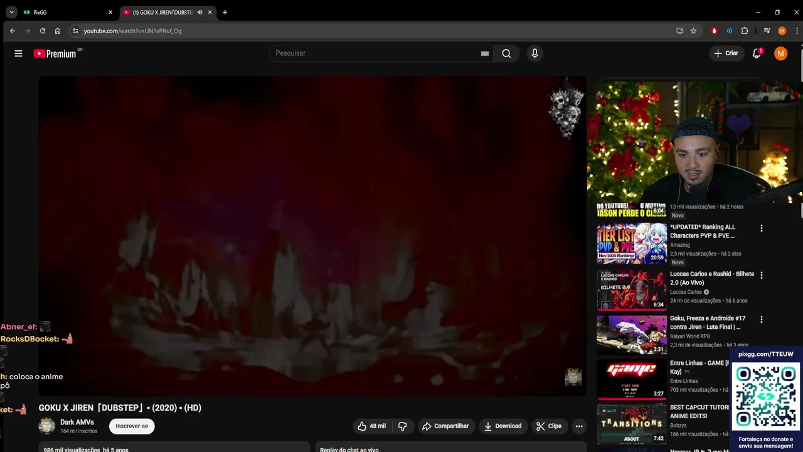
Task: Expand the 986 mil visualizações description box
Action: pos(174,447)
